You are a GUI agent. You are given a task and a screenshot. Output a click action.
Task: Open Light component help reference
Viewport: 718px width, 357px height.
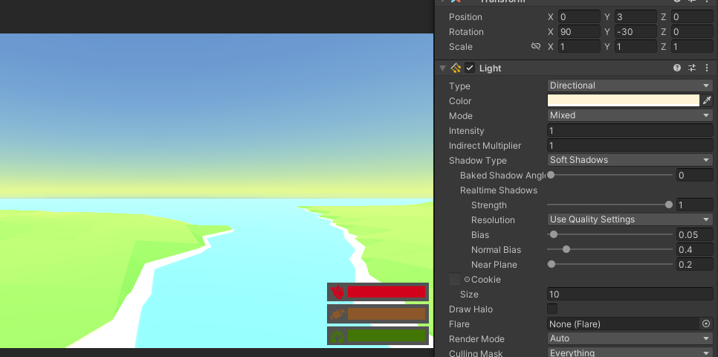click(677, 68)
